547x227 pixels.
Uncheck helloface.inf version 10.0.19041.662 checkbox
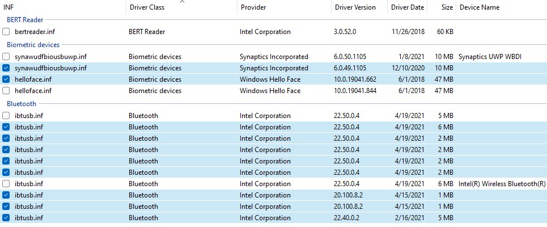6,79
